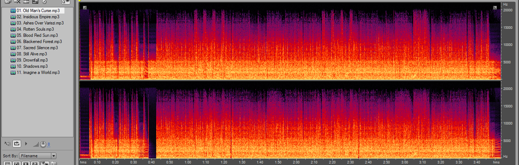Viewport: 519px width, 165px height.
Task: Click the 3:40 mark on the time ruler
Action: click(477, 163)
